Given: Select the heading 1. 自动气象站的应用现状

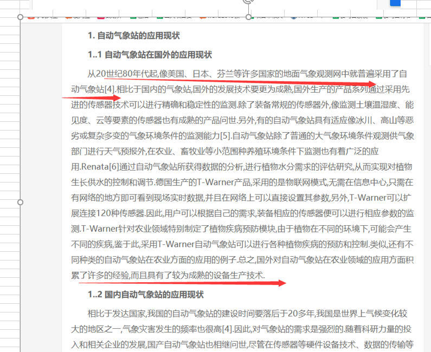Looking at the screenshot, I should (133, 36).
